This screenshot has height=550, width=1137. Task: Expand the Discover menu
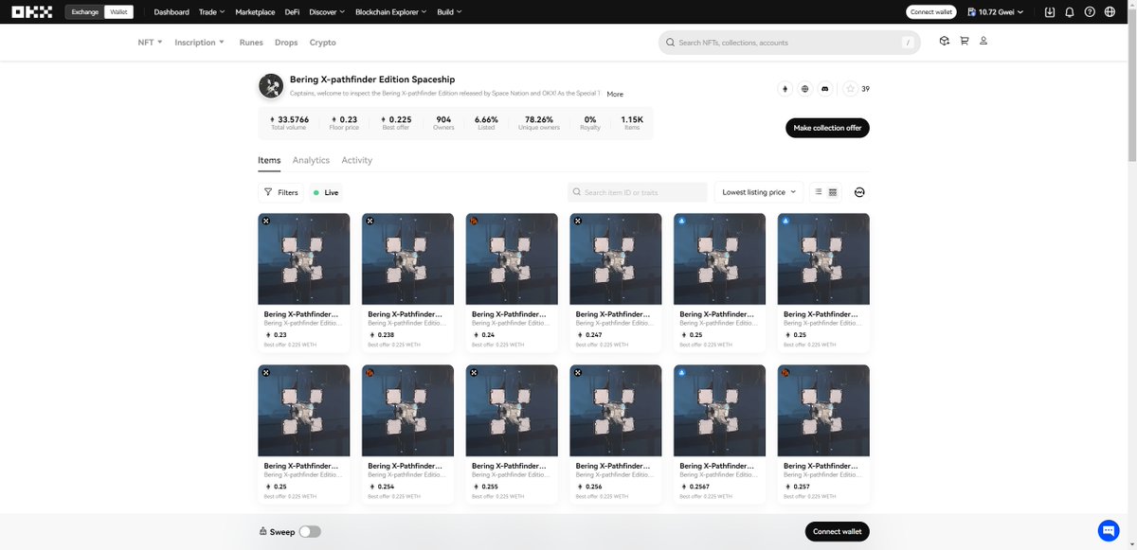(x=327, y=12)
